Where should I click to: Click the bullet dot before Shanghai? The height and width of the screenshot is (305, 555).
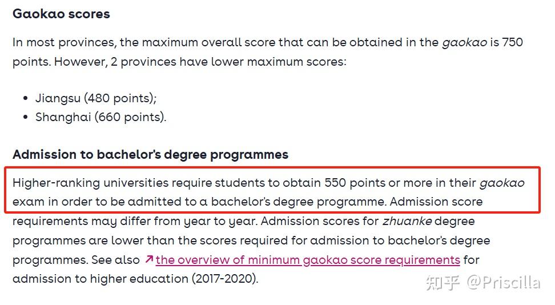pyautogui.click(x=26, y=117)
